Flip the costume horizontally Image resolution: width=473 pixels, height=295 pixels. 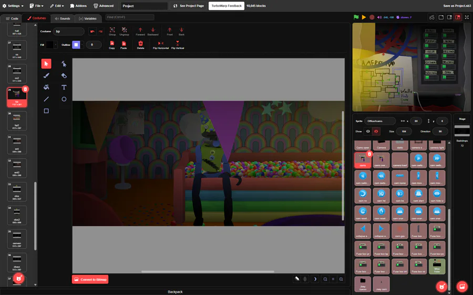tap(161, 45)
